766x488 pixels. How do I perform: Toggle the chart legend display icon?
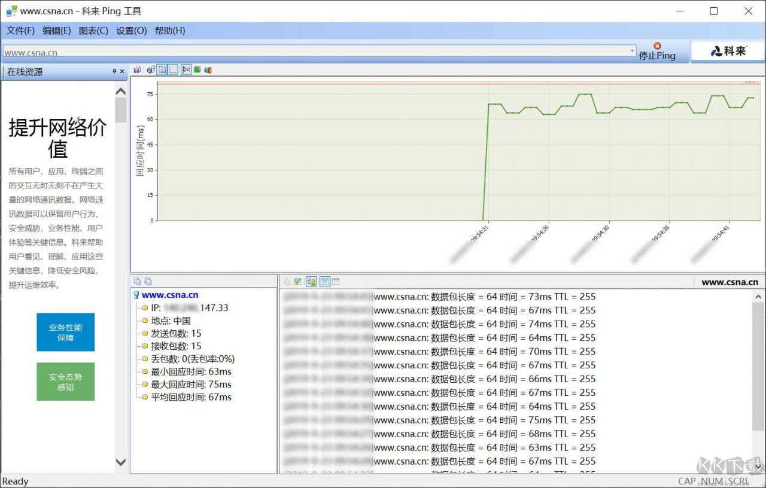(x=162, y=70)
